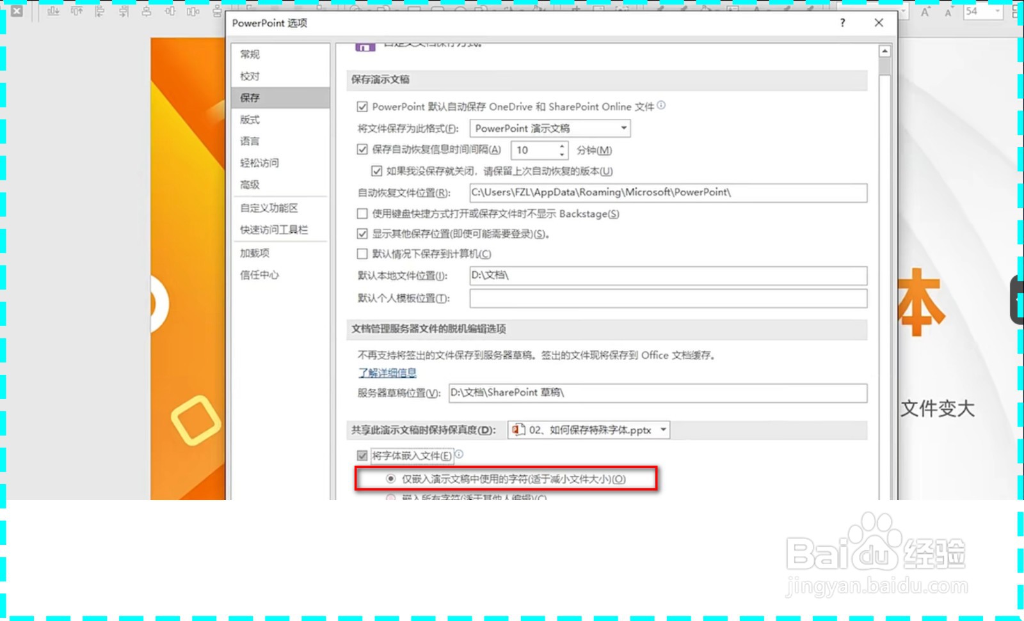The image size is (1024, 621).
Task: Open help with the question mark button
Action: [x=842, y=22]
